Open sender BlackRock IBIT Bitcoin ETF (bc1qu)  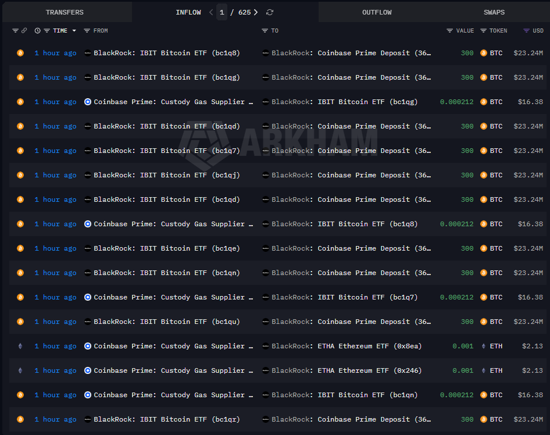tap(167, 322)
